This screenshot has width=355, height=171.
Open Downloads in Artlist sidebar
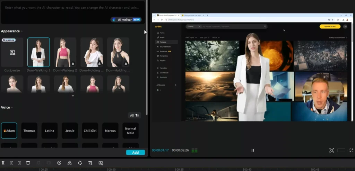tap(164, 73)
